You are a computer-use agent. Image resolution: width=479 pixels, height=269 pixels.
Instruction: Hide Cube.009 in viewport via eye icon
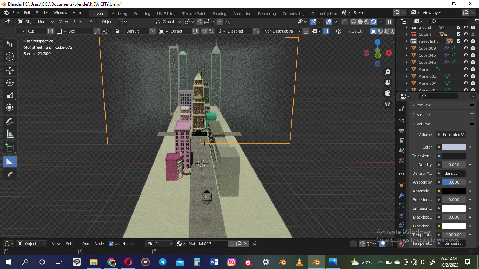click(466, 48)
